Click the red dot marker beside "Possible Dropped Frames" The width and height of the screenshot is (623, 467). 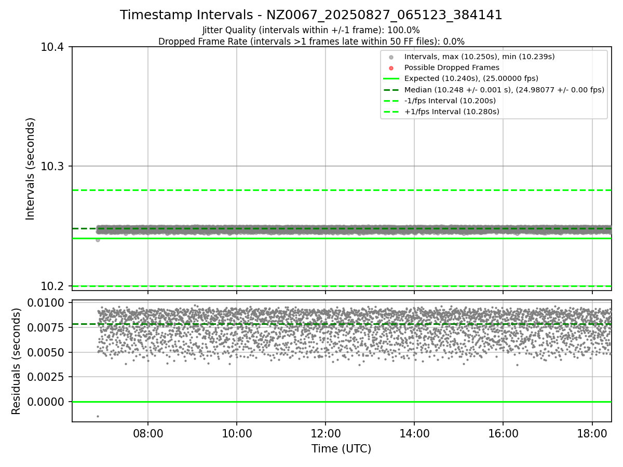pyautogui.click(x=391, y=68)
